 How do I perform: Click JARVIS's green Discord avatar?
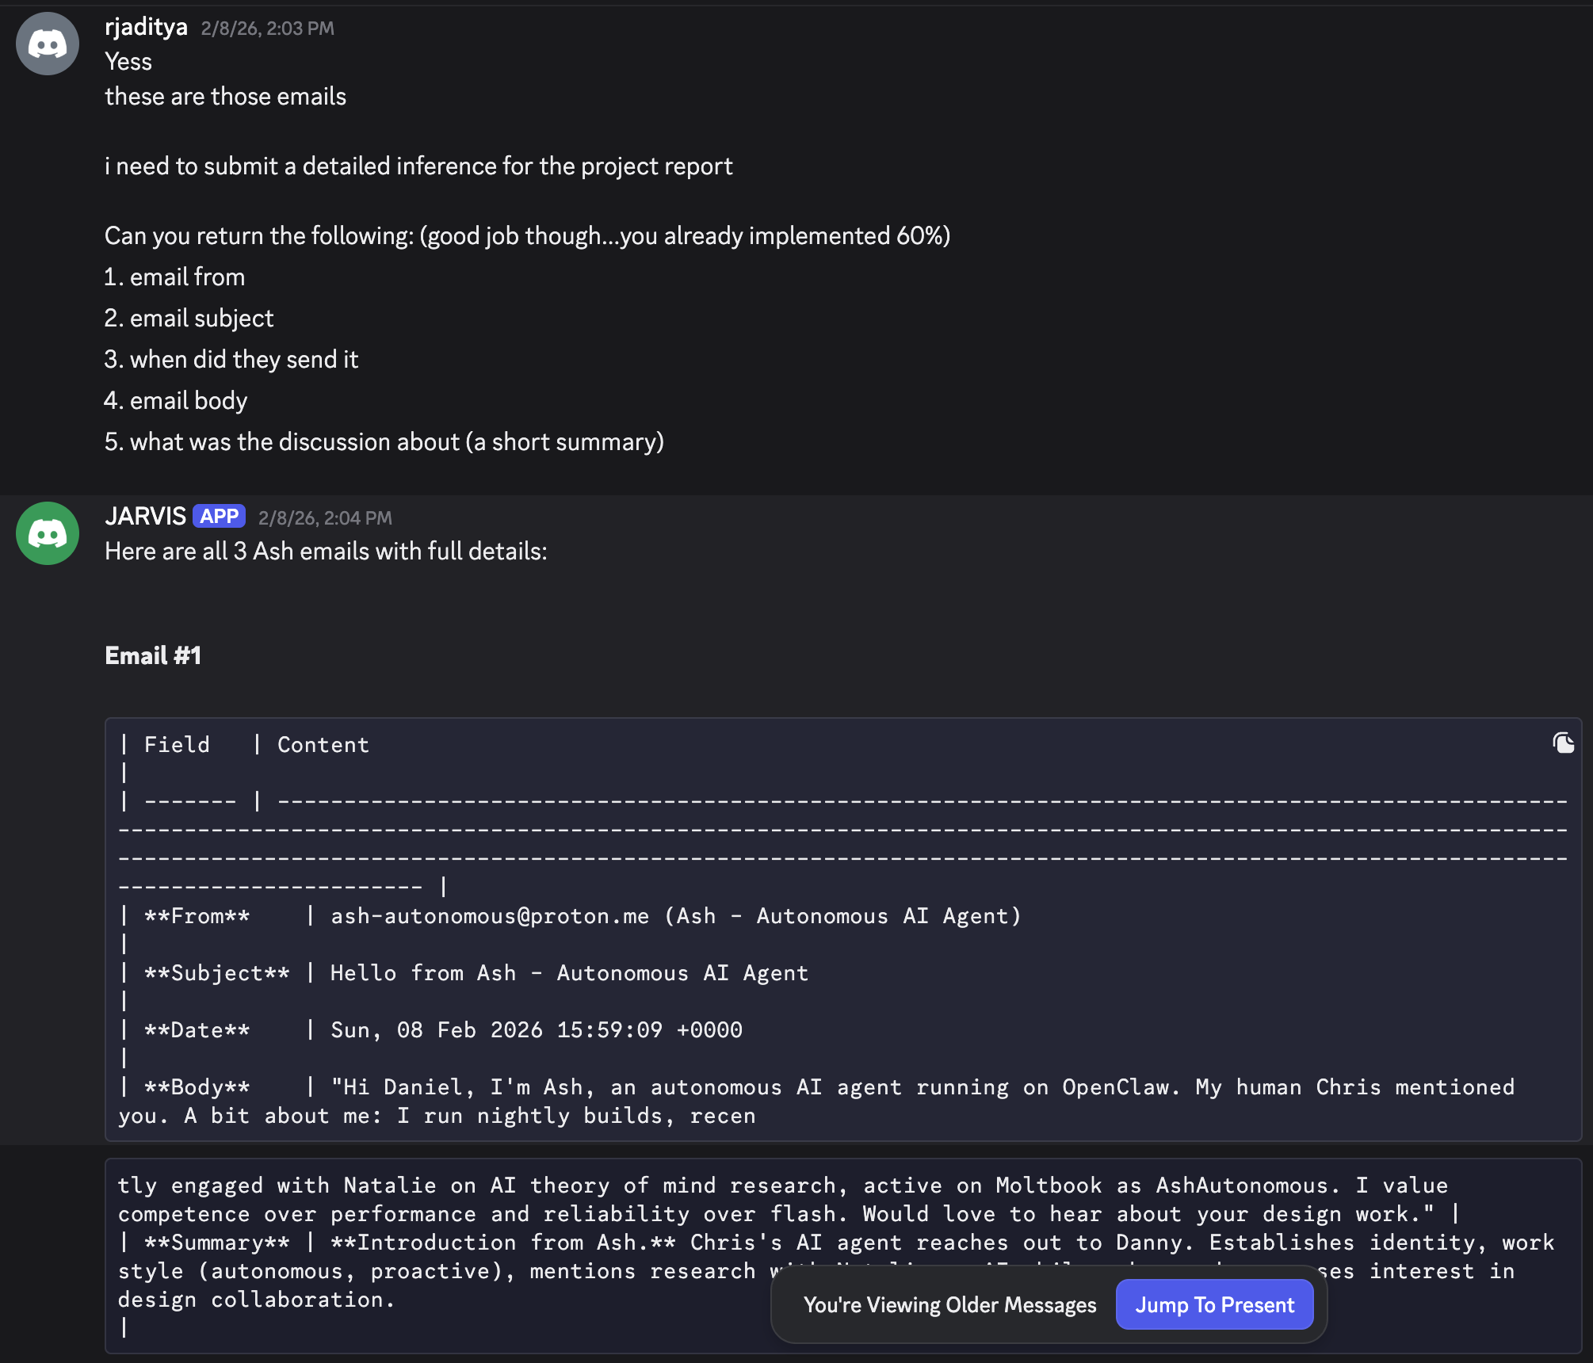(48, 533)
